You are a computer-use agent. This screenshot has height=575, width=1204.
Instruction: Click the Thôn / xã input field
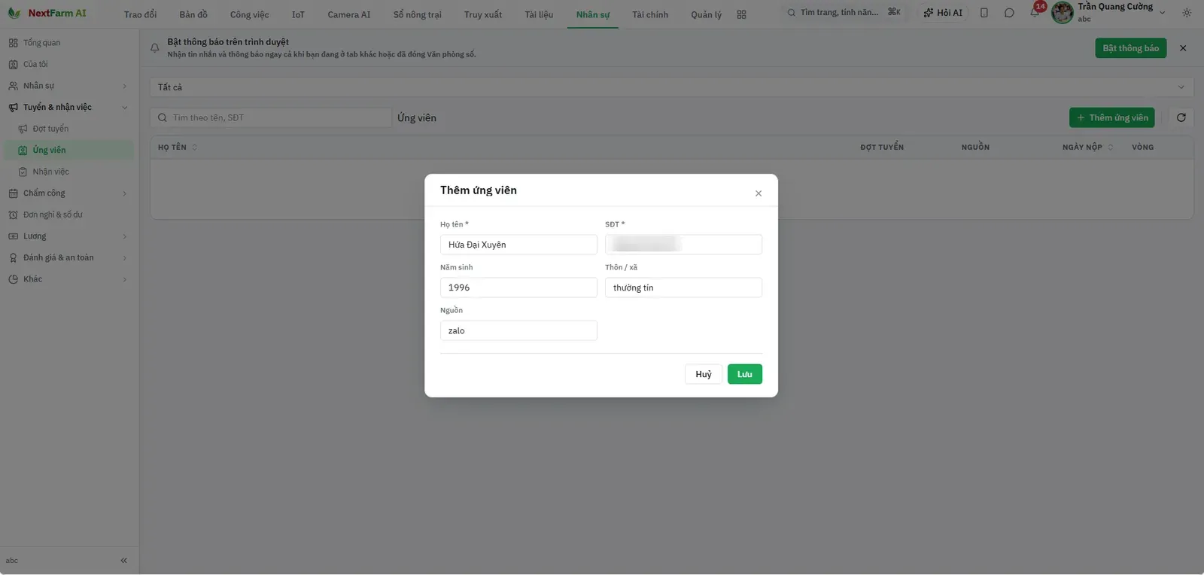click(x=683, y=287)
